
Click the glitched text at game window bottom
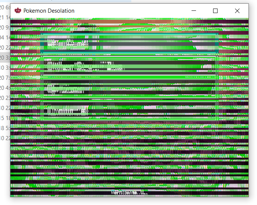pos(129,193)
